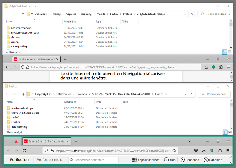The width and height of the screenshot is (236, 168).
Task: Select Kaspersky Lab breadcrumb
Action: 43,94
